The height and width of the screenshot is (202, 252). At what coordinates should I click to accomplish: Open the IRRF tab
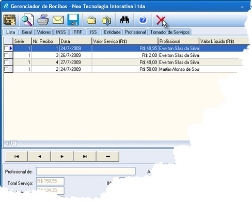pyautogui.click(x=77, y=32)
